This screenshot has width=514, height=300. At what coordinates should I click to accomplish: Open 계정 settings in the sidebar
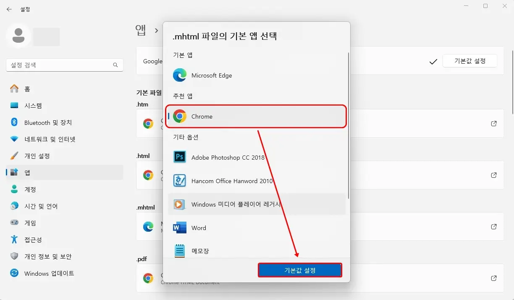pyautogui.click(x=65, y=189)
